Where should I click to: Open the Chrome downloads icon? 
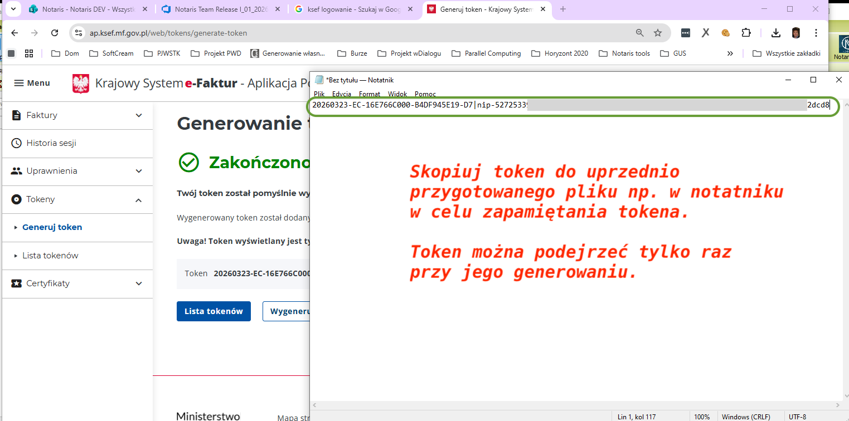(x=775, y=33)
